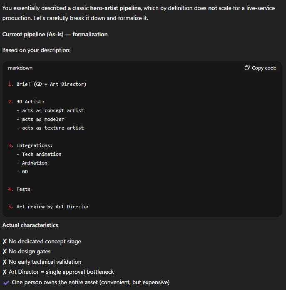Click the X mark beside dedicated concept stage
This screenshot has width=286, height=290.
point(5,242)
